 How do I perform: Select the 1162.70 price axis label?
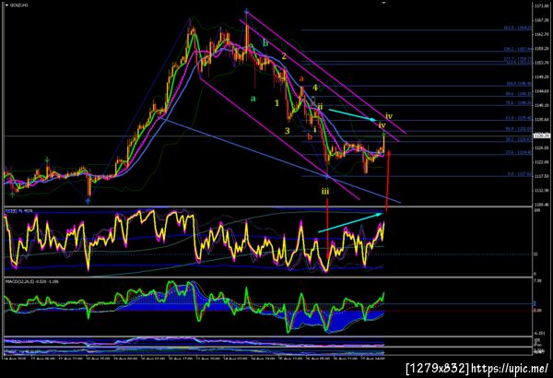[x=542, y=34]
